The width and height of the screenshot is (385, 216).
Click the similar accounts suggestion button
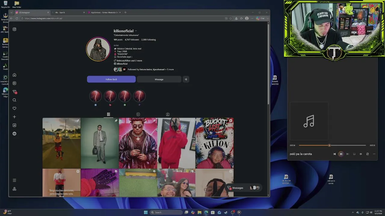click(x=186, y=79)
